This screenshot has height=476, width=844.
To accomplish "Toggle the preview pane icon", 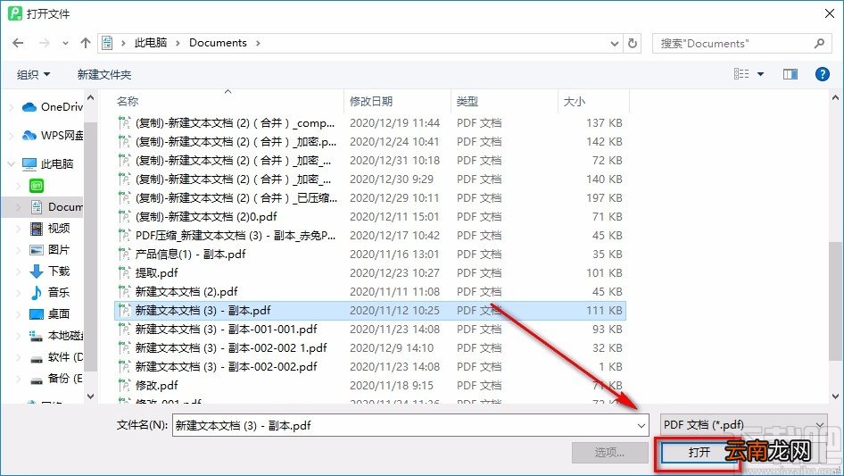I will (x=790, y=74).
